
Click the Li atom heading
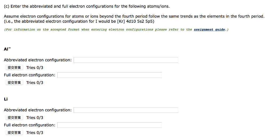click(x=6, y=99)
